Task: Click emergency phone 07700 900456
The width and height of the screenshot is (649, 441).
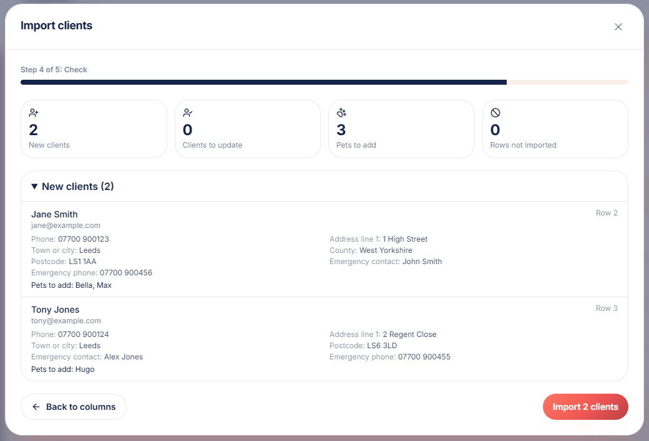Action: [126, 272]
